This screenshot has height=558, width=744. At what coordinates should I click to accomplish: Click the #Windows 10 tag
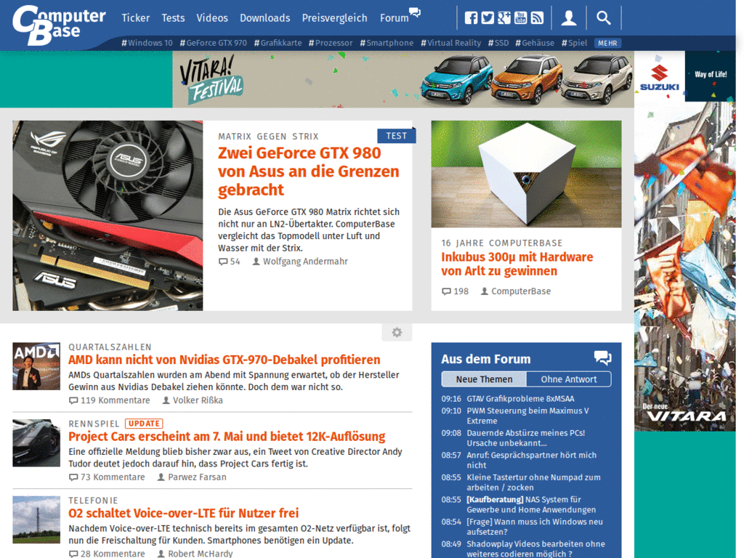(147, 43)
